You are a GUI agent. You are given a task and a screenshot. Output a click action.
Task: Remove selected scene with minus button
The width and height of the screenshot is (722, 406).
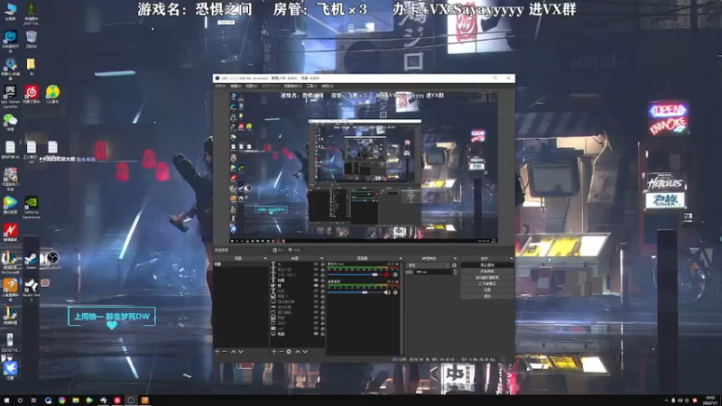[224, 351]
